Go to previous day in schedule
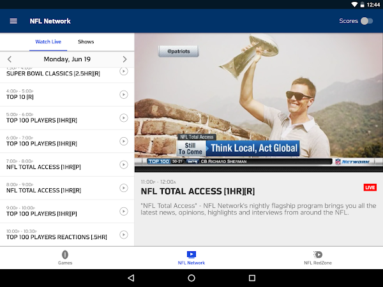383x287 pixels. (10, 59)
